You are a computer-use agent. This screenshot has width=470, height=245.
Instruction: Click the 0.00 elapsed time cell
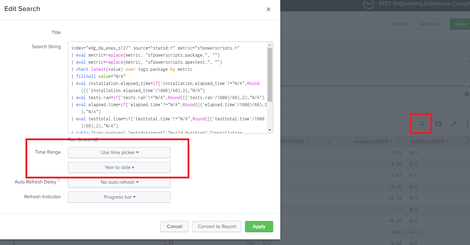(x=396, y=164)
